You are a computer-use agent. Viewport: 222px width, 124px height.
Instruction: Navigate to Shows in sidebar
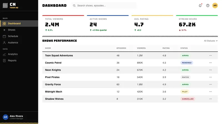click(x=19, y=30)
